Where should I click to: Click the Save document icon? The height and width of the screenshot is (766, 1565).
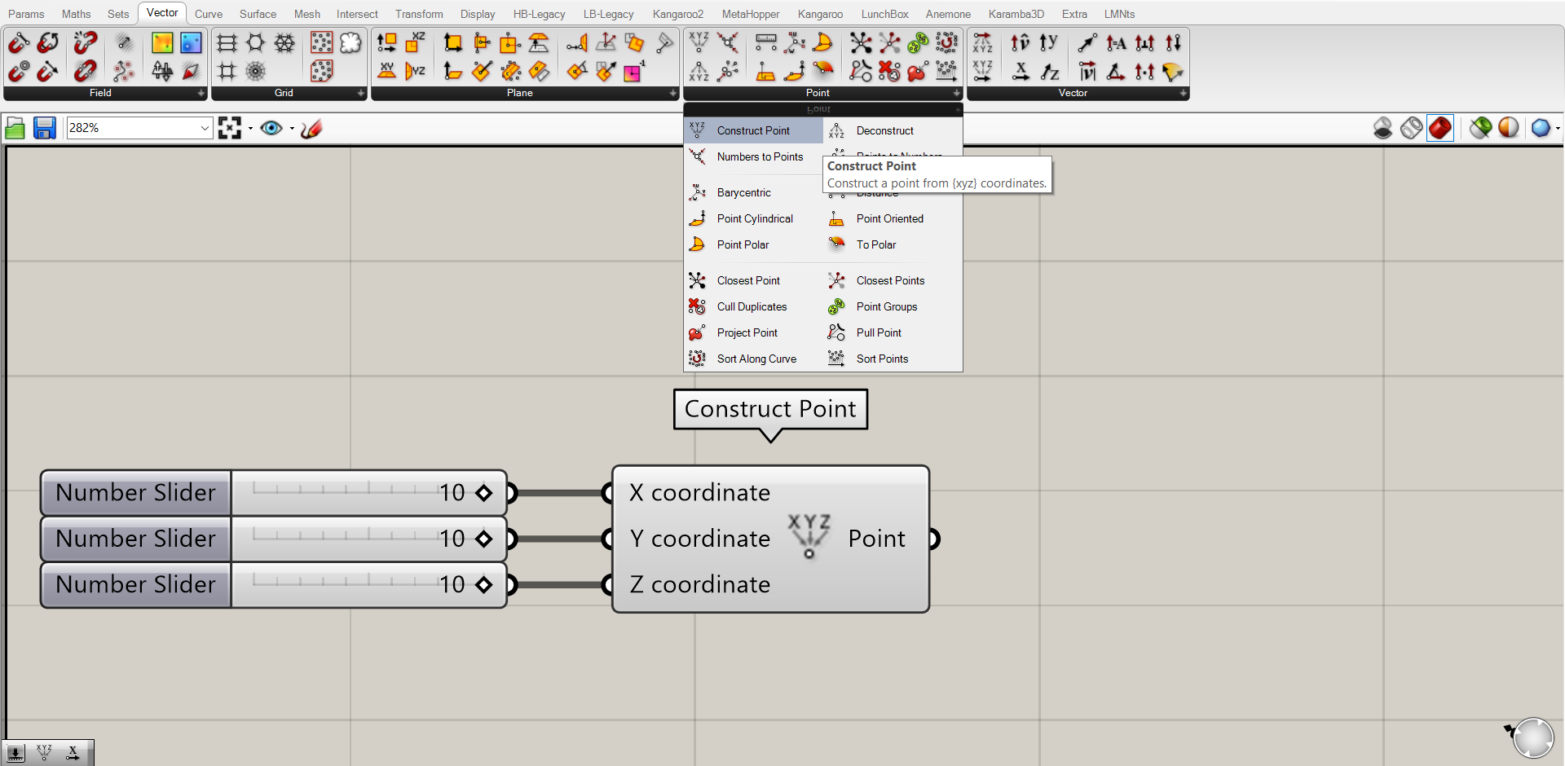click(44, 128)
